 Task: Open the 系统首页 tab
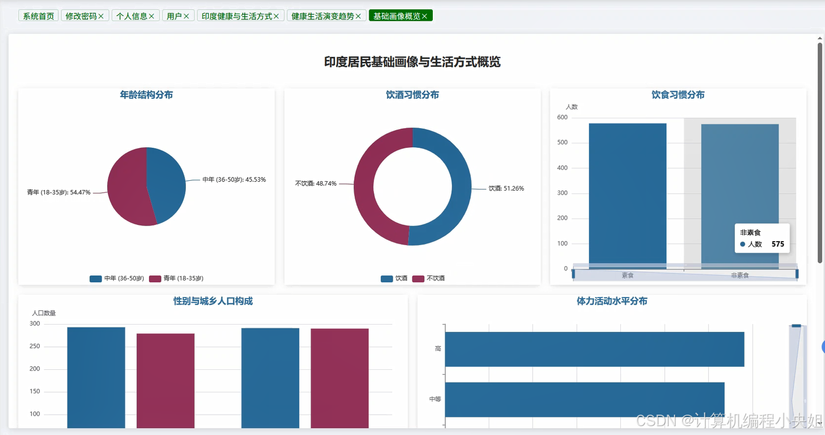[39, 16]
